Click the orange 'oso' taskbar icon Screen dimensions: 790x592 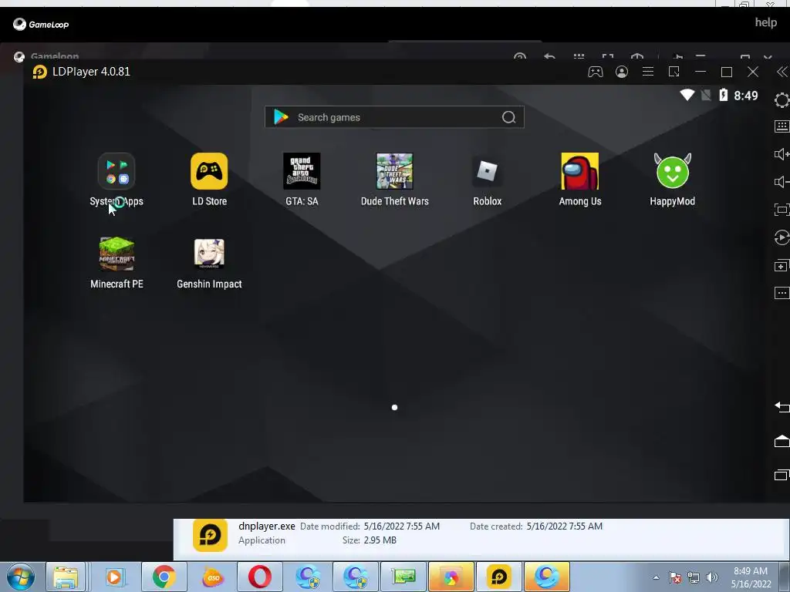coord(213,577)
